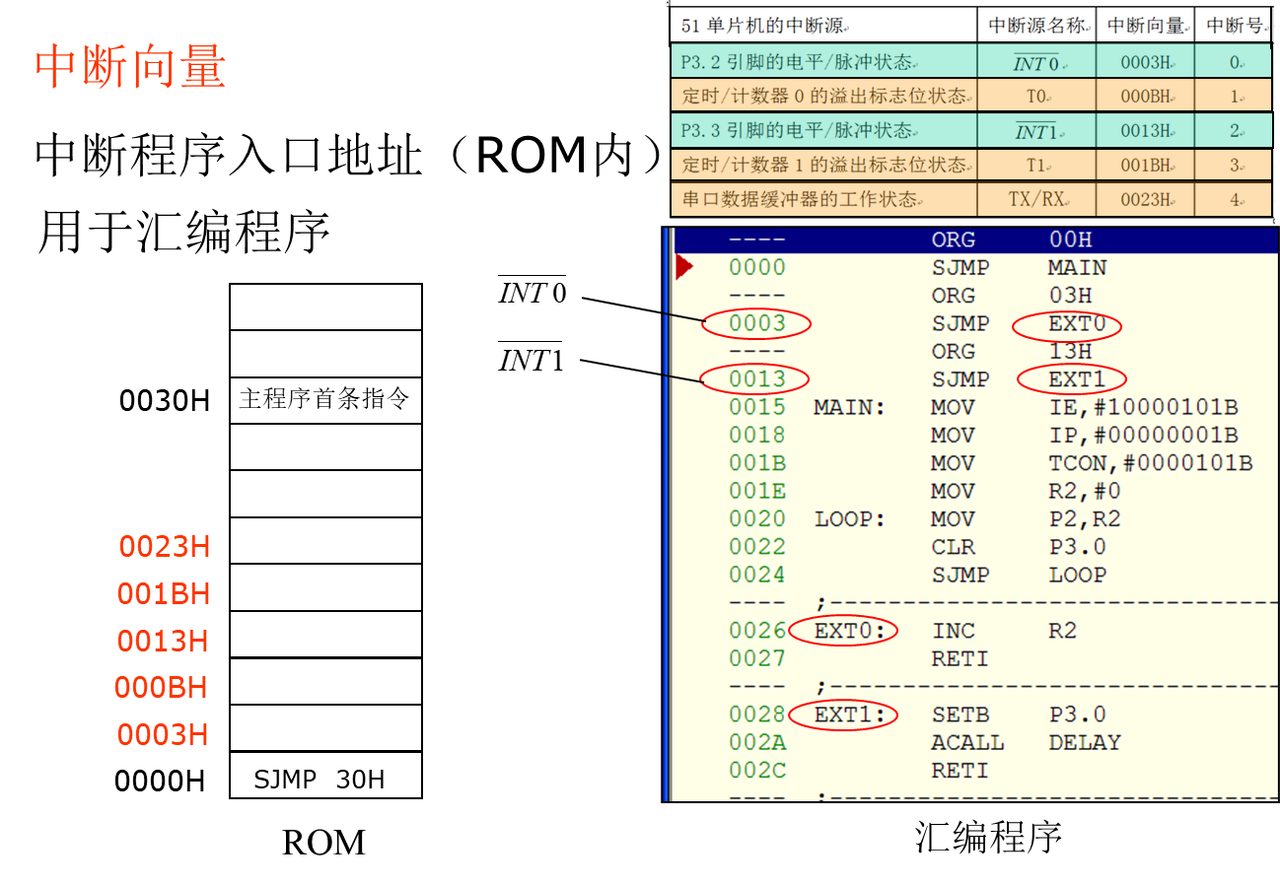
Task: Select the table row 串口数据缓冲器的工作状态
Action: pos(971,199)
